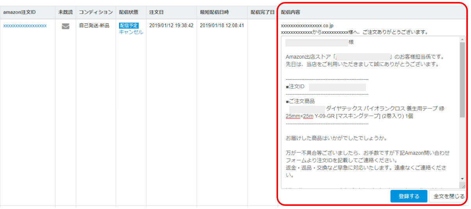The image size is (471, 209).
Task: Click the 25mm×25m Y-09-GR product line
Action: tap(350, 116)
